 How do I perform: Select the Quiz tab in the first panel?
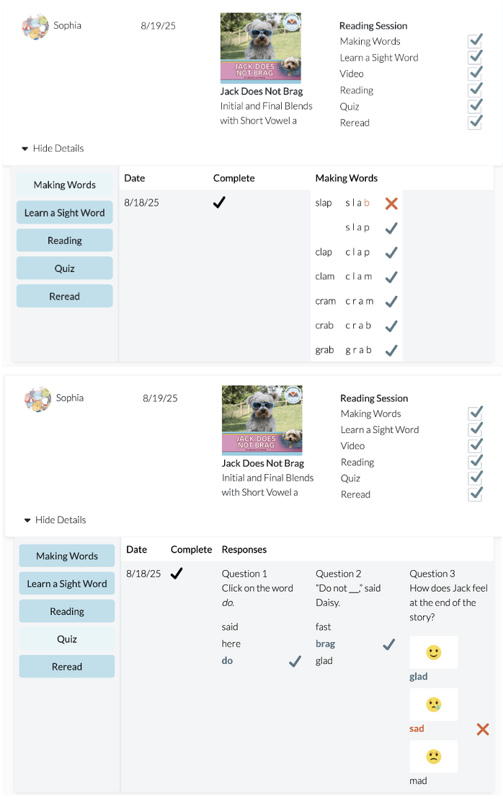click(x=64, y=268)
